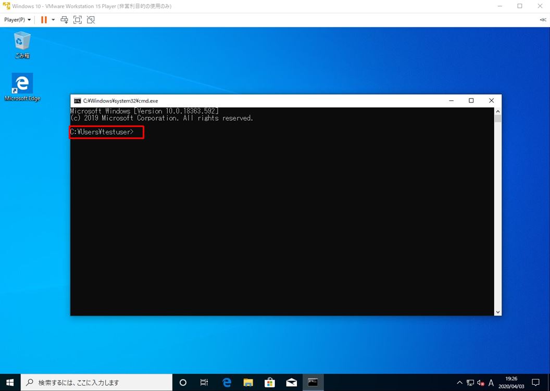This screenshot has height=391, width=550.
Task: Pause the virtual machine
Action: click(44, 20)
